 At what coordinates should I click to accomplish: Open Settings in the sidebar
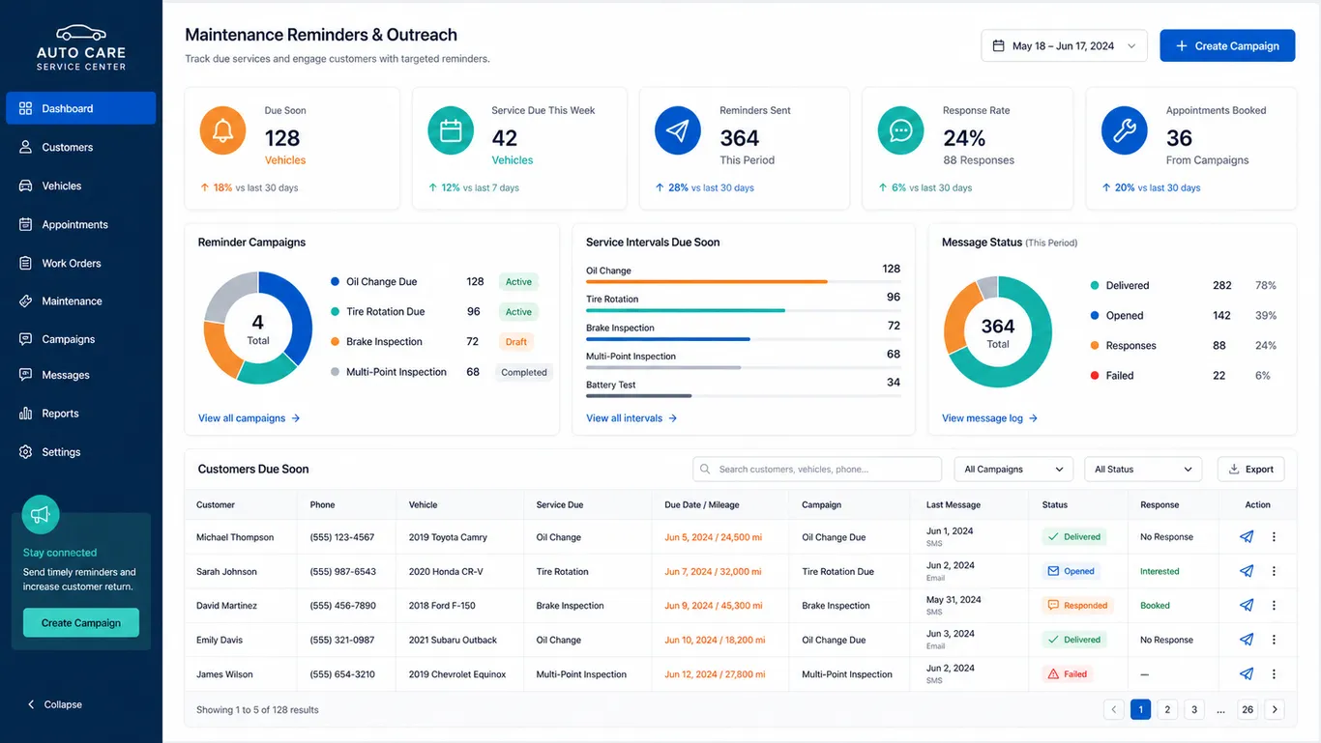pos(81,452)
